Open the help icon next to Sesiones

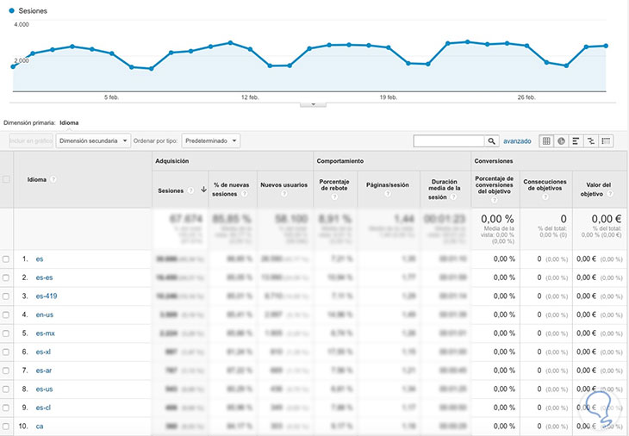[x=191, y=190]
